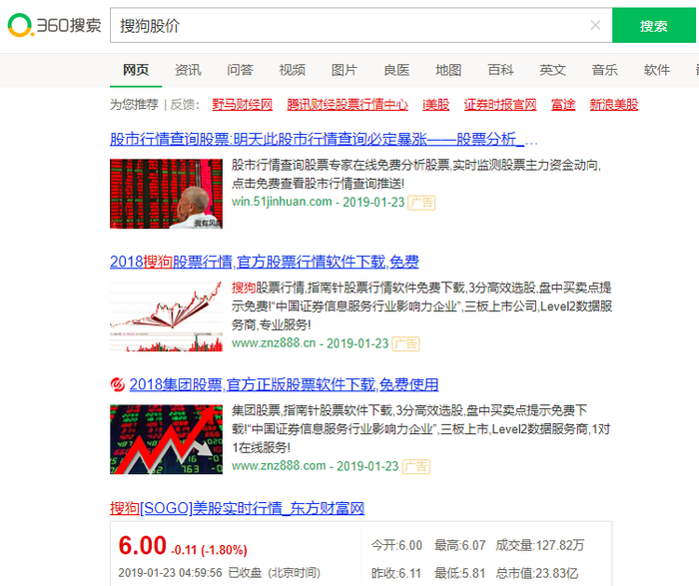Open the 音乐 tab
The width and height of the screenshot is (699, 586).
click(x=605, y=70)
